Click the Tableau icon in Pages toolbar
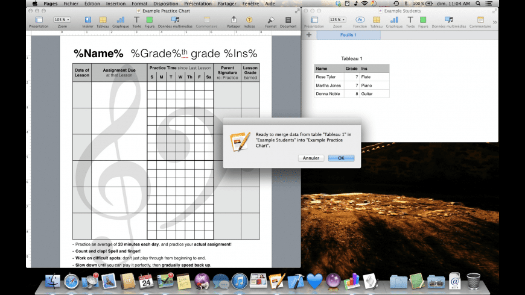This screenshot has height=295, width=525. tap(103, 20)
